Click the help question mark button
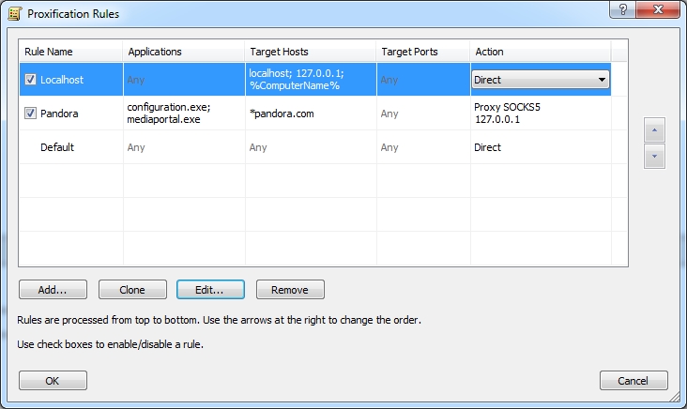This screenshot has width=687, height=409. [x=623, y=10]
